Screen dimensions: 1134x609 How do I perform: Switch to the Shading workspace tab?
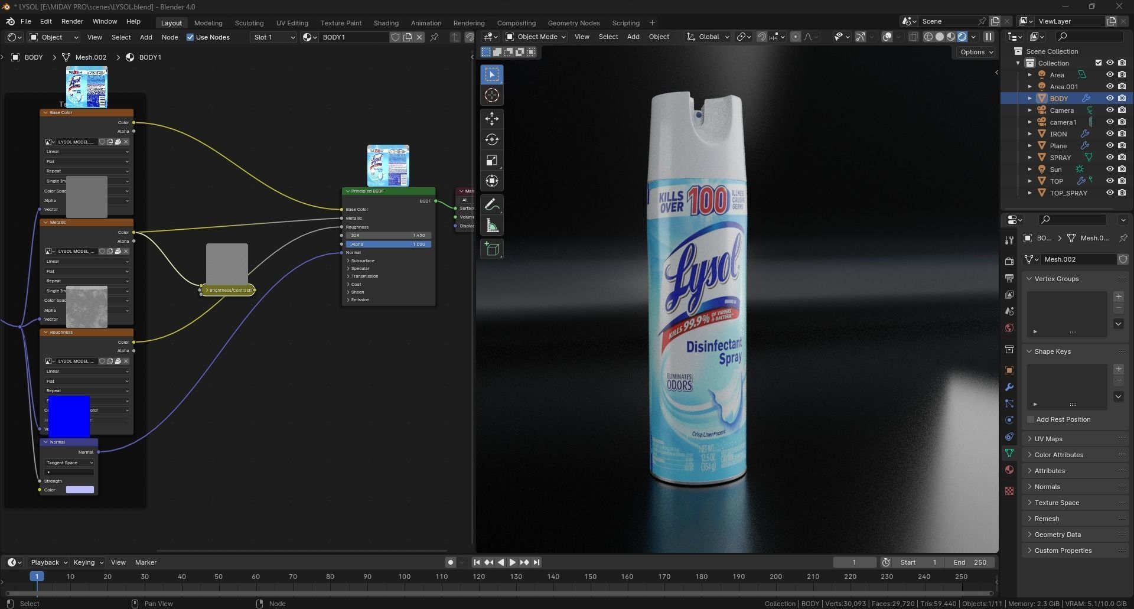pos(386,23)
